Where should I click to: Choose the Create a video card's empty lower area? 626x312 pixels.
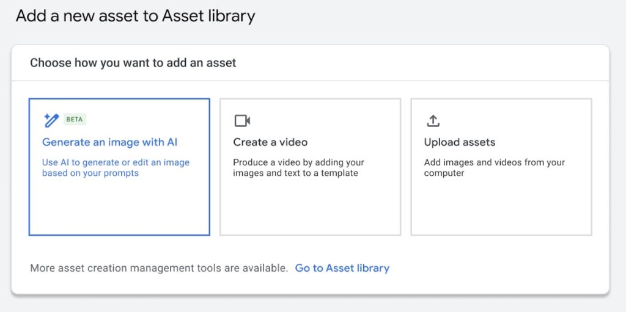[310, 208]
